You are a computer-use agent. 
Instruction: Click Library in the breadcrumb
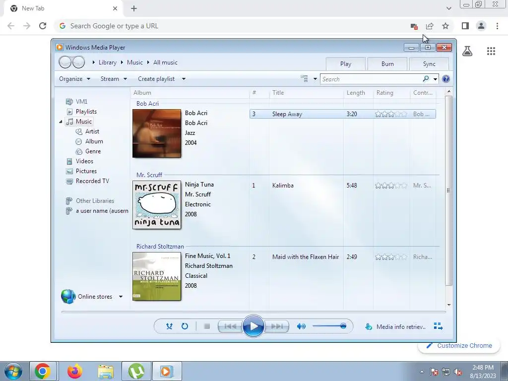[107, 63]
